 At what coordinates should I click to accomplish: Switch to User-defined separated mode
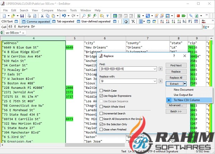tap(94, 21)
